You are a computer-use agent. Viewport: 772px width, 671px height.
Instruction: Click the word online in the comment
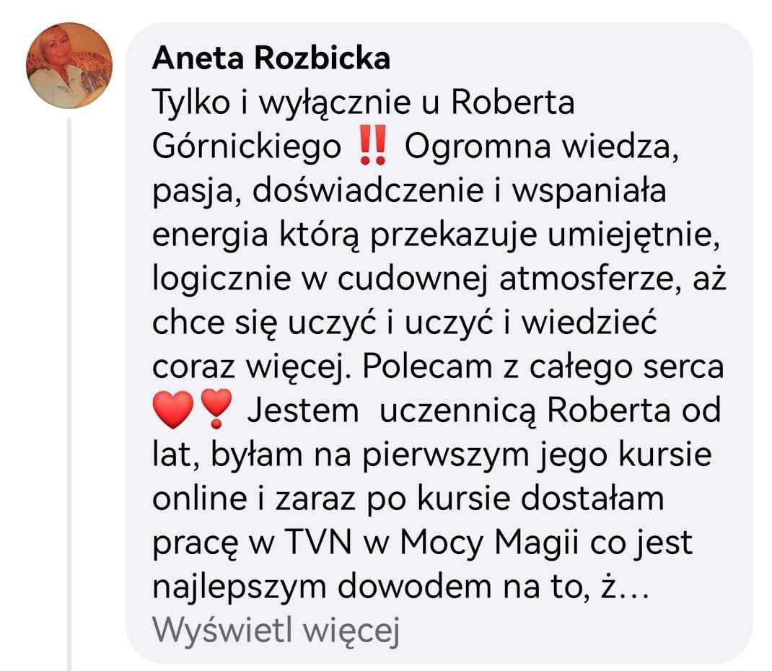(x=200, y=499)
